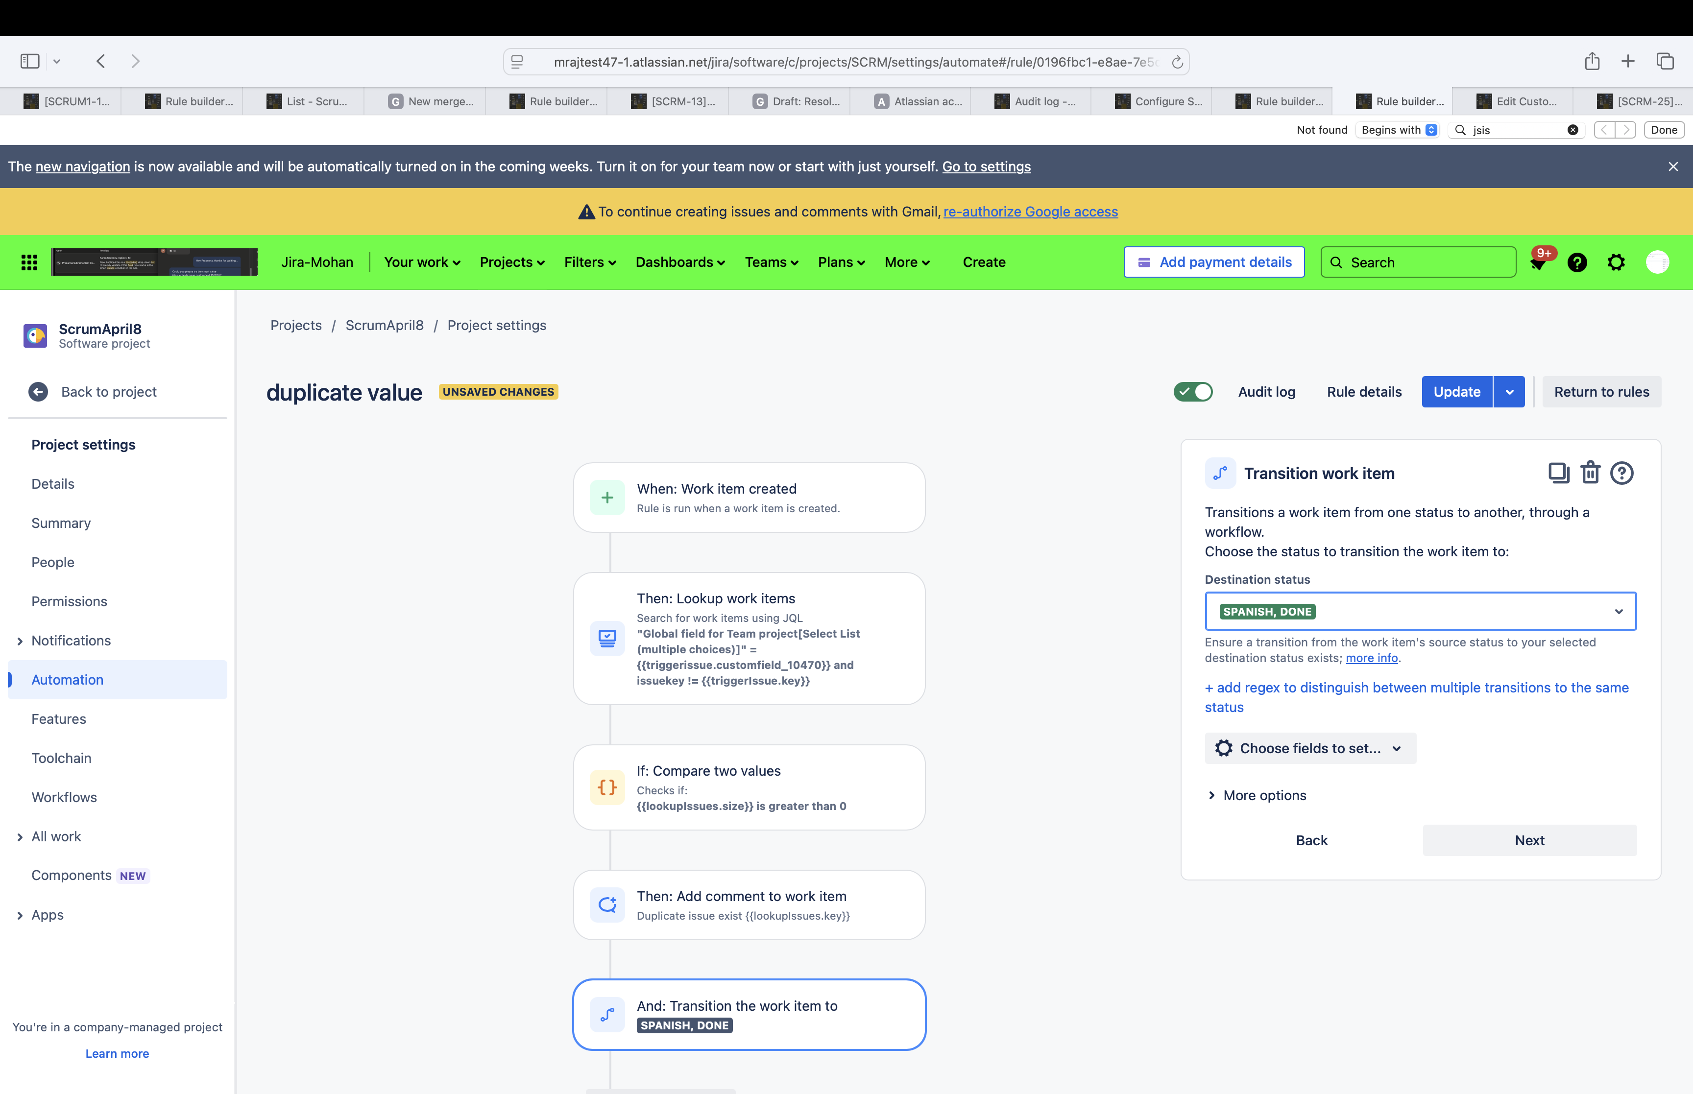Screen dimensions: 1693x1094
Task: Delete the Transition work item component
Action: pos(1590,473)
